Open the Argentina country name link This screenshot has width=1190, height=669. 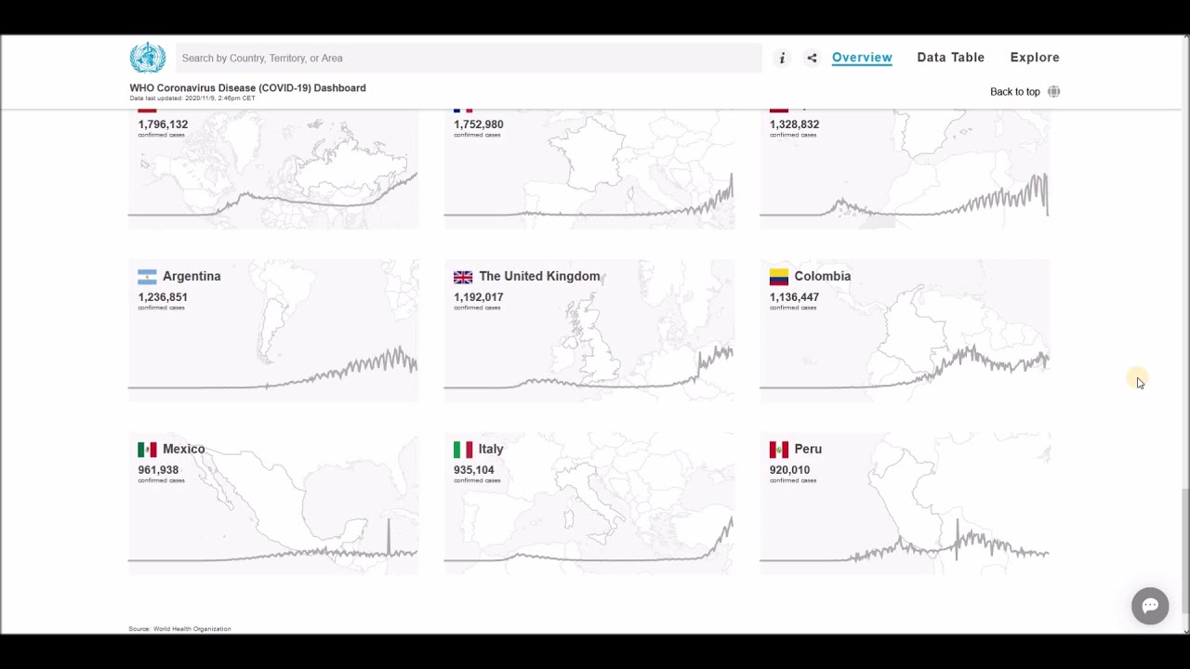tap(192, 276)
